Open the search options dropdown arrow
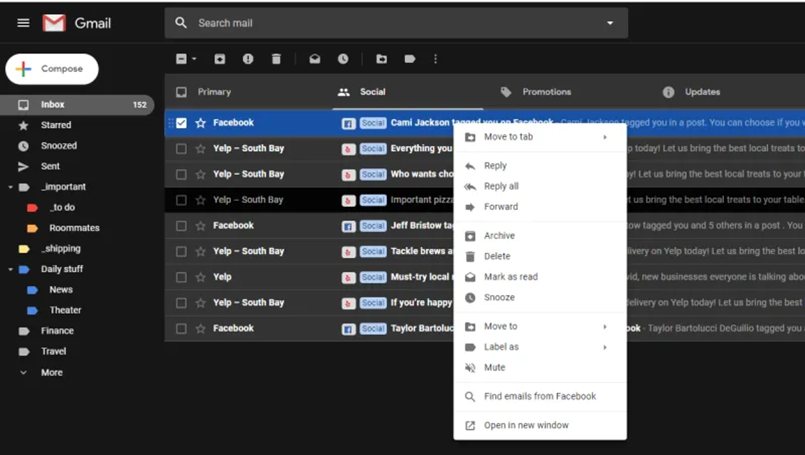The height and width of the screenshot is (455, 805). [610, 23]
